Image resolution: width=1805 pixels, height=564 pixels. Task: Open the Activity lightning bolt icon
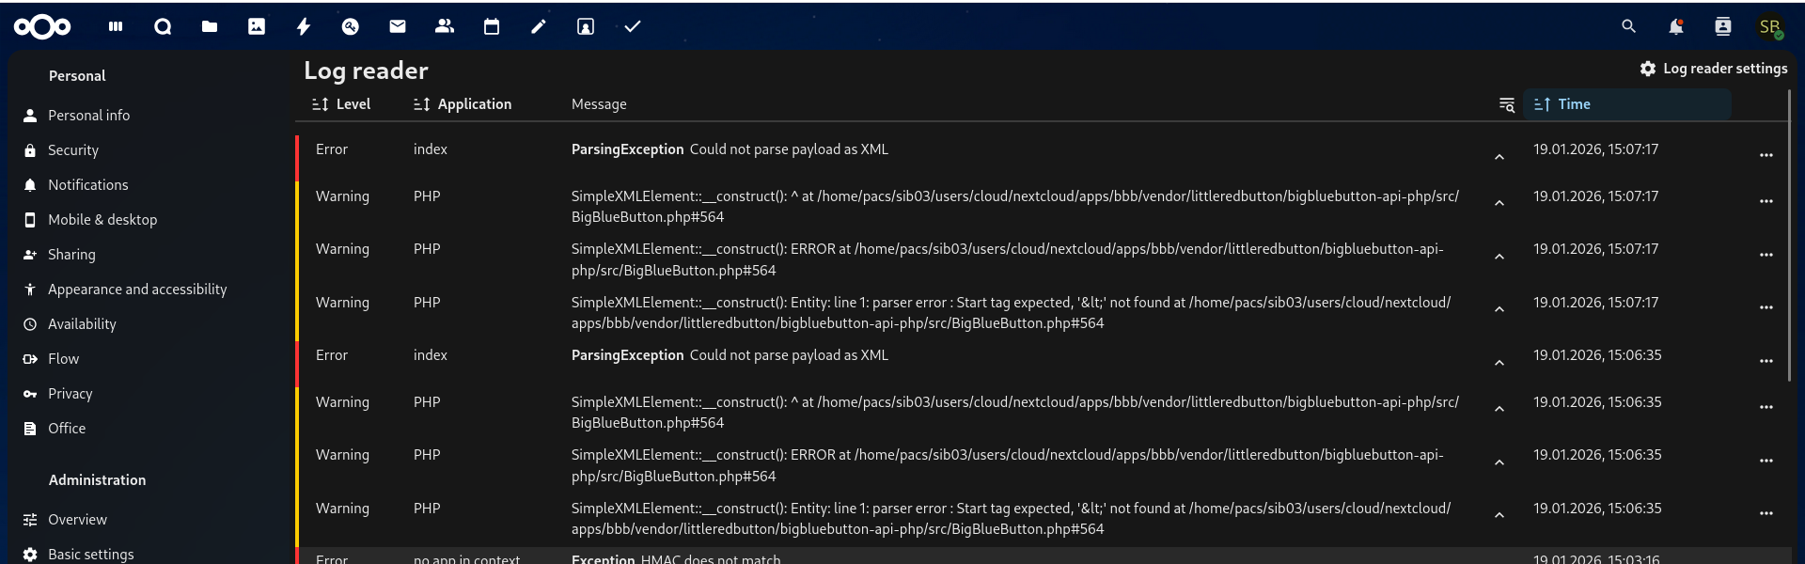pos(304,27)
